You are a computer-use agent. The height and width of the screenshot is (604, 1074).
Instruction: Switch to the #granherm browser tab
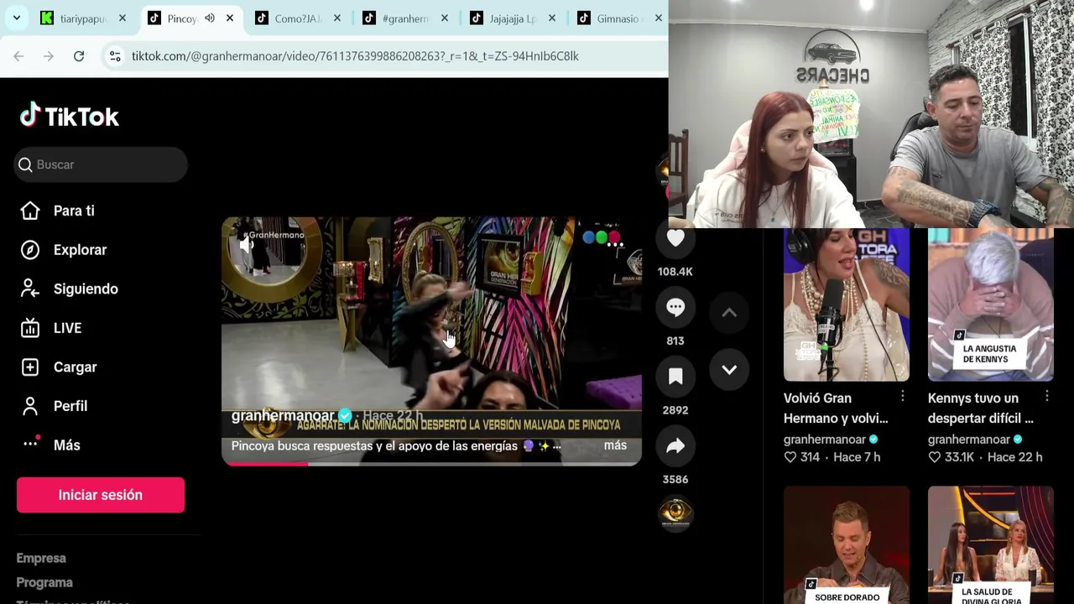point(397,18)
